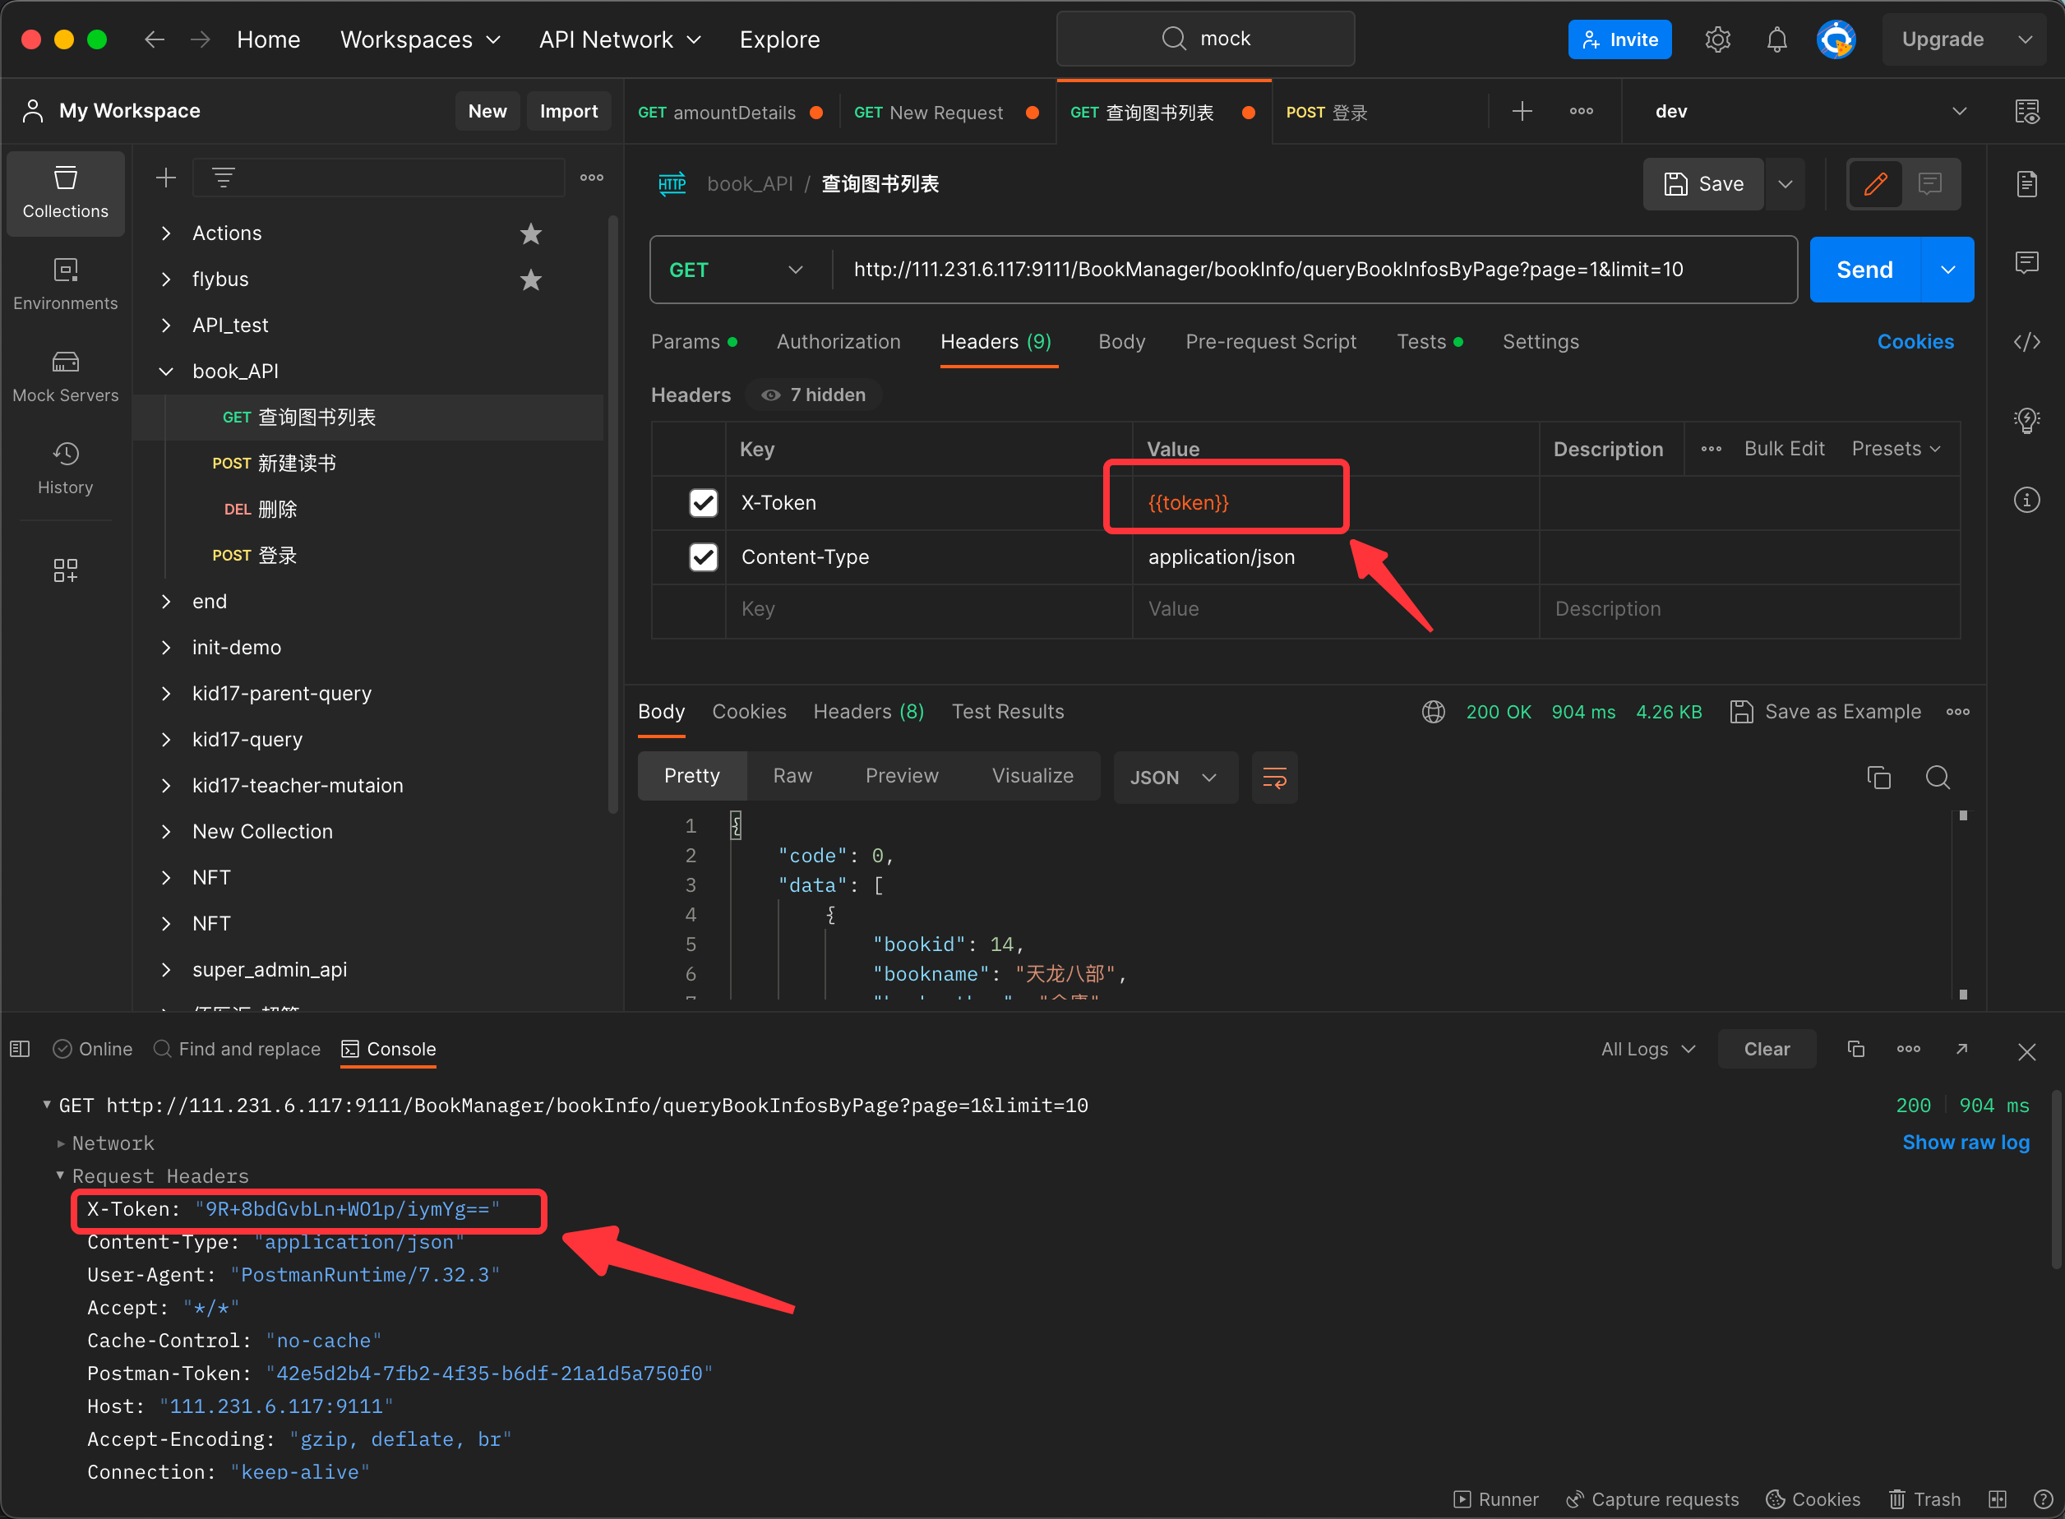Click the word wrap lines icon
Screen dimensions: 2065x1519
coord(1274,778)
